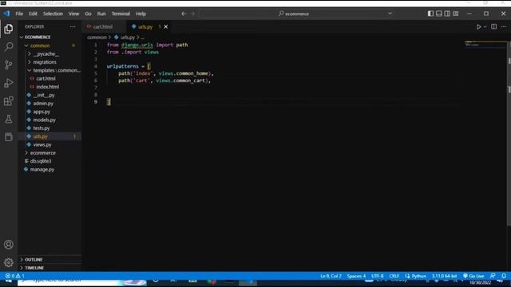Click Go Live in status bar
Image resolution: width=511 pixels, height=287 pixels.
473,276
